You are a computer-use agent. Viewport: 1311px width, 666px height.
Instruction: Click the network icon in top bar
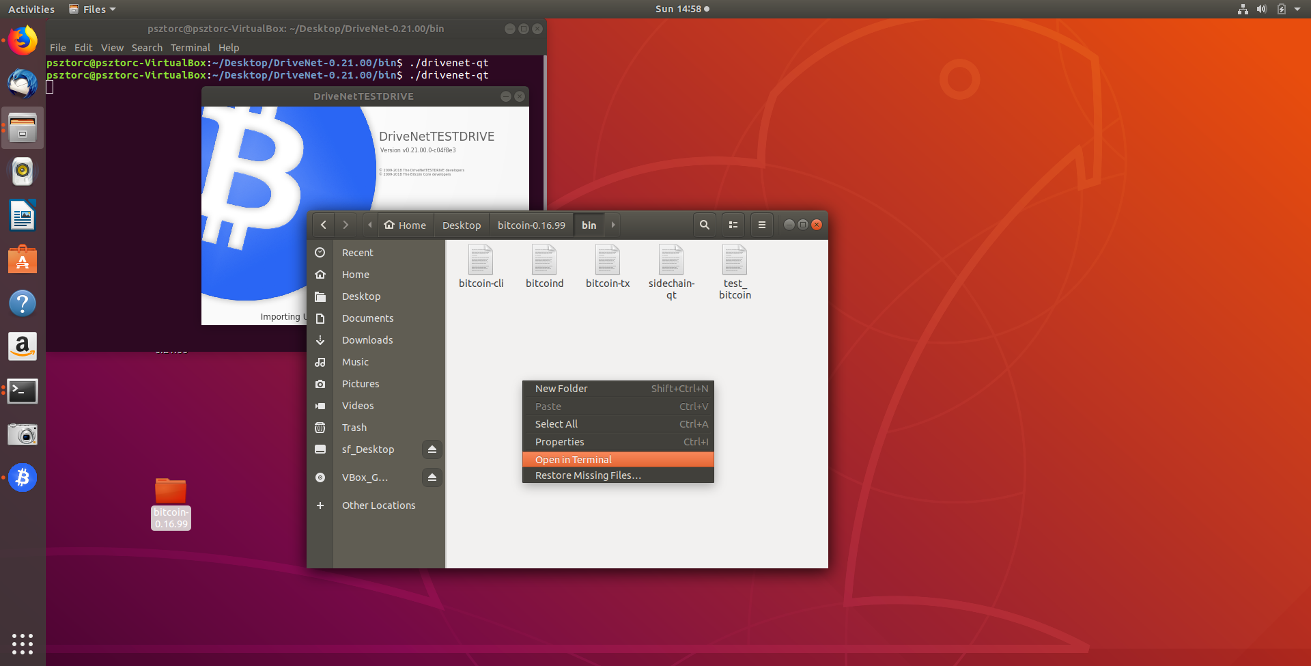[x=1243, y=9]
